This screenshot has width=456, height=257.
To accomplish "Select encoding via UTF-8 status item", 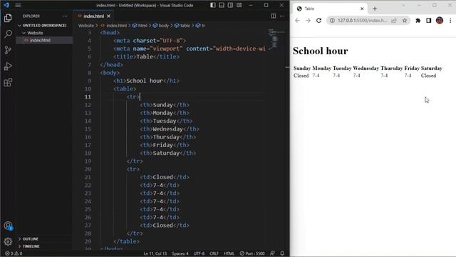I will point(199,253).
